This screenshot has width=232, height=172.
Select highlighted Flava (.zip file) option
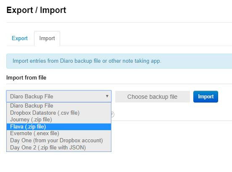click(x=59, y=127)
